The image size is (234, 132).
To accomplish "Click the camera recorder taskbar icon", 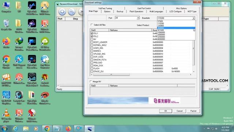I will point(79,129).
